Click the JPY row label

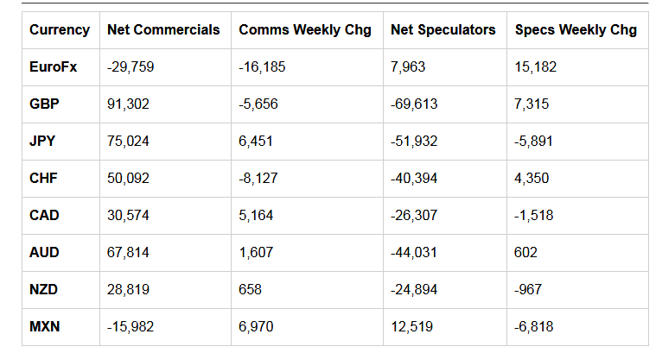coord(43,141)
